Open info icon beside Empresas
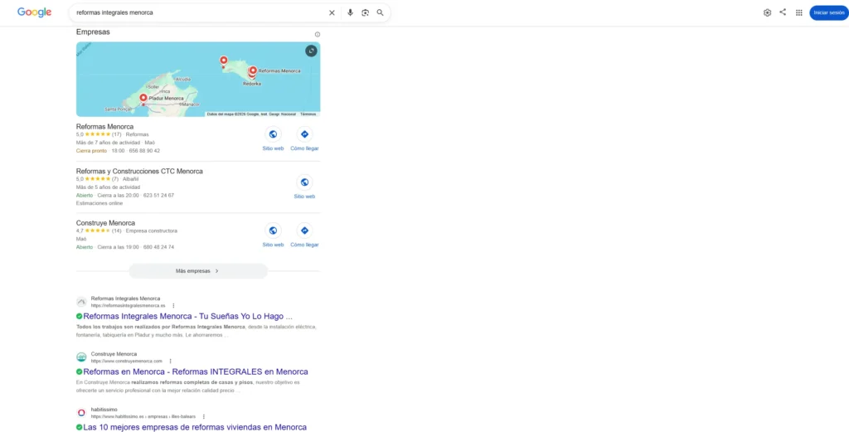This screenshot has width=849, height=432. point(318,34)
